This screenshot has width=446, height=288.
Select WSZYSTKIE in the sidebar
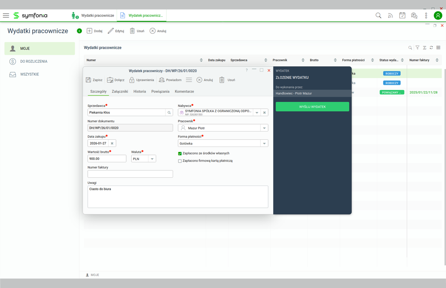coord(39,74)
